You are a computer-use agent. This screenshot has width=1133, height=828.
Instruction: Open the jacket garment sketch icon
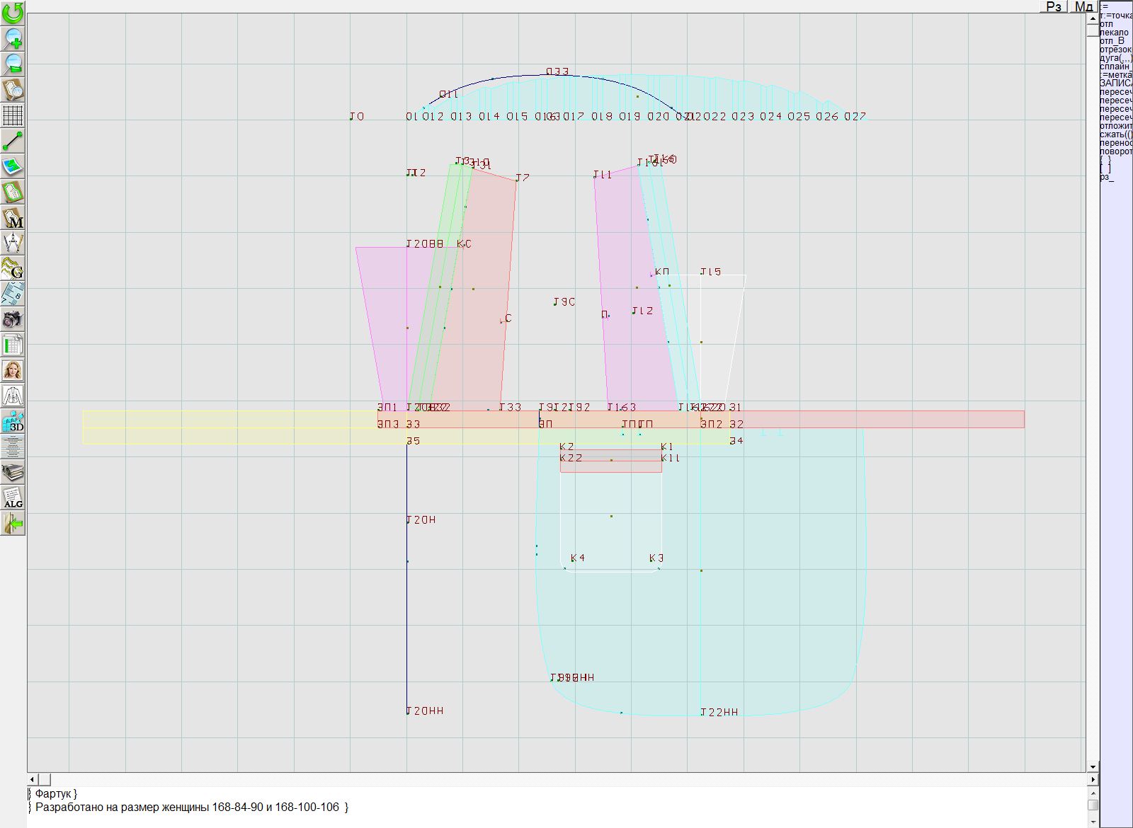(x=13, y=396)
